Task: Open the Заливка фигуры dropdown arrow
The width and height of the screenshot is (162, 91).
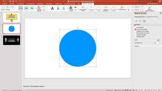Action: tap(41, 7)
